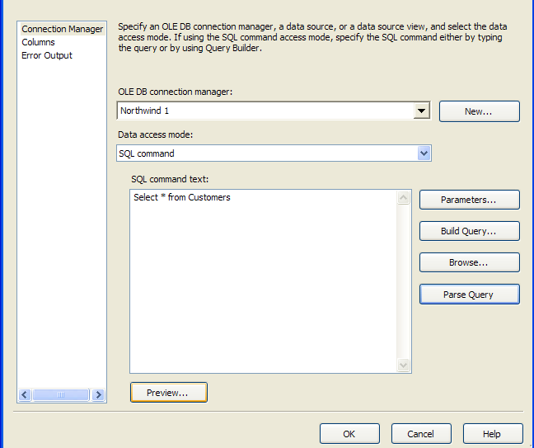
Task: Click the Cancel button
Action: (421, 434)
